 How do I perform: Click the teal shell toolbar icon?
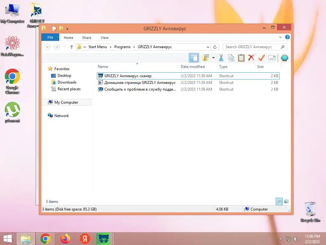click(x=284, y=58)
